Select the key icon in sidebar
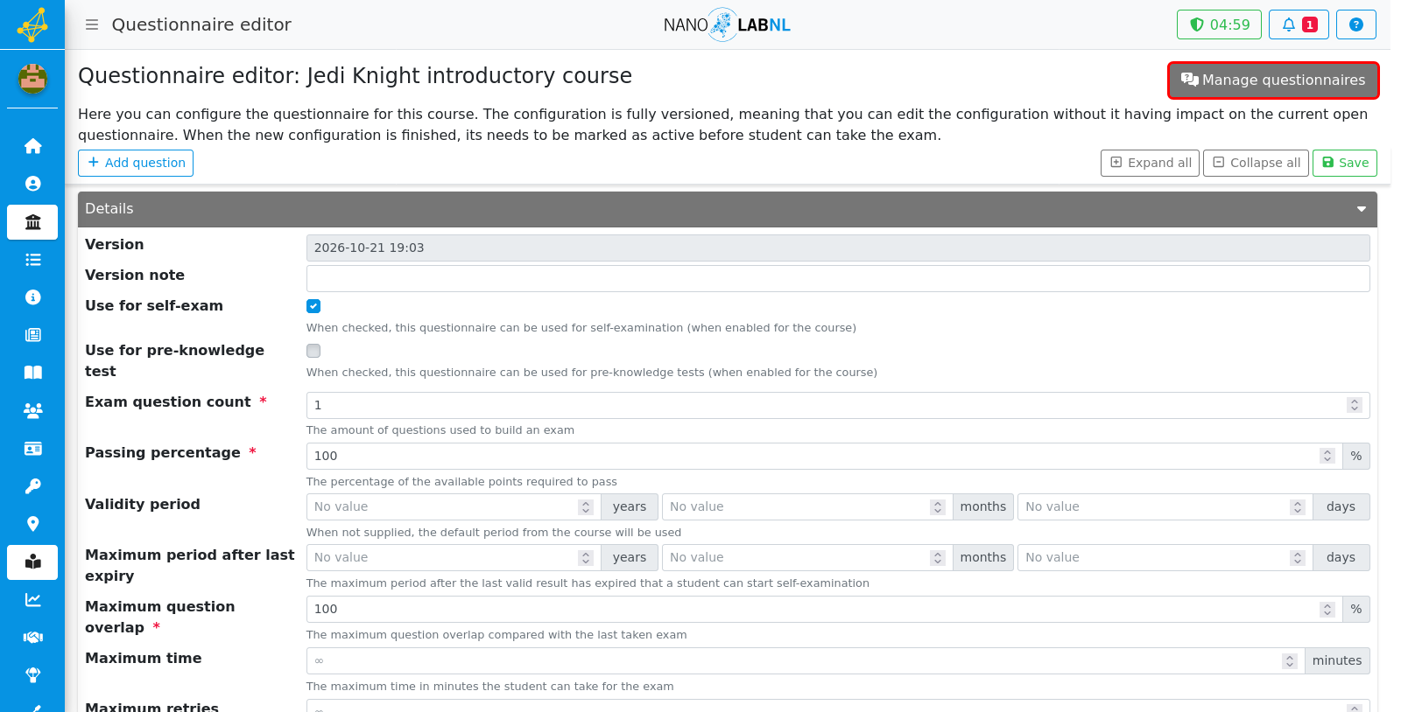Image resolution: width=1401 pixels, height=712 pixels. pos(32,486)
